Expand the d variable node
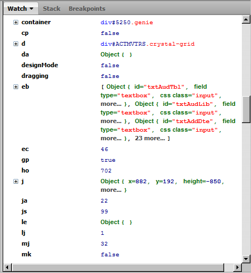 (16, 44)
